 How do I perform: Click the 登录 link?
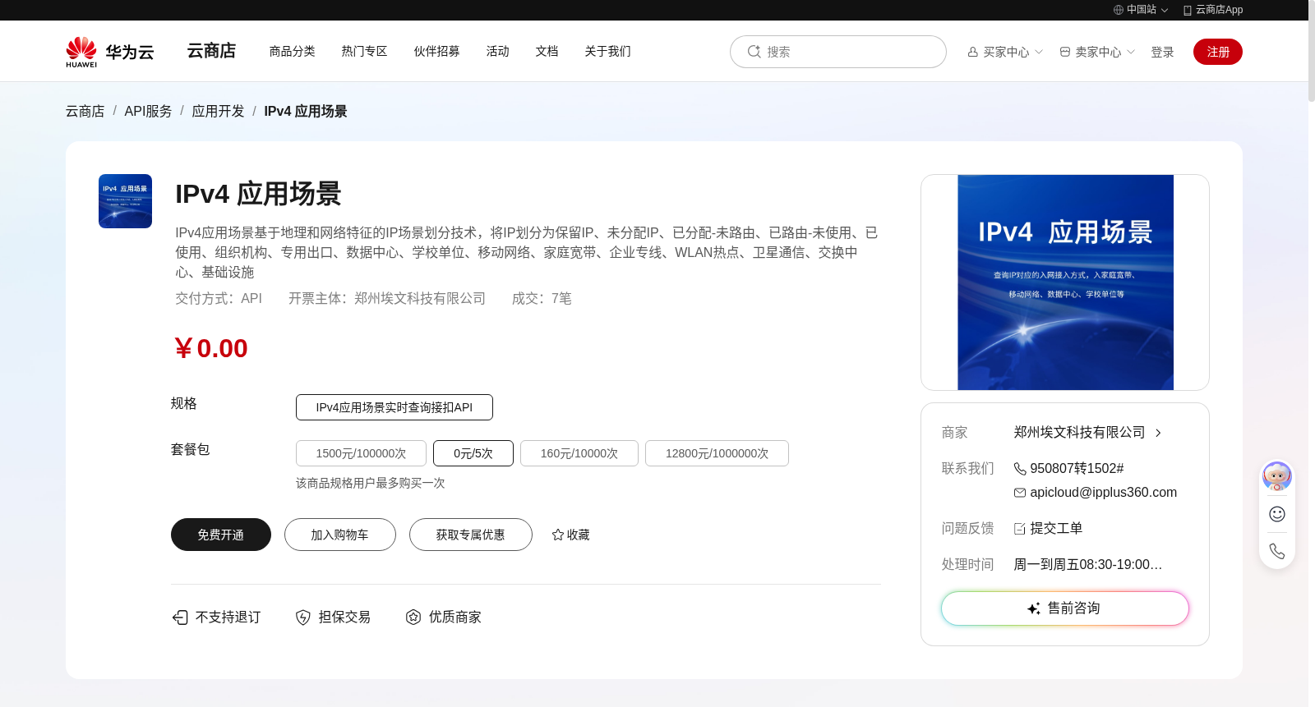coord(1162,52)
